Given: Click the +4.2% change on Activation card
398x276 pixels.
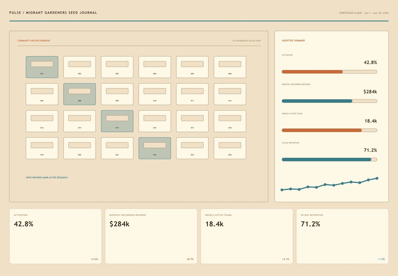Looking at the screenshot, I should (x=94, y=259).
